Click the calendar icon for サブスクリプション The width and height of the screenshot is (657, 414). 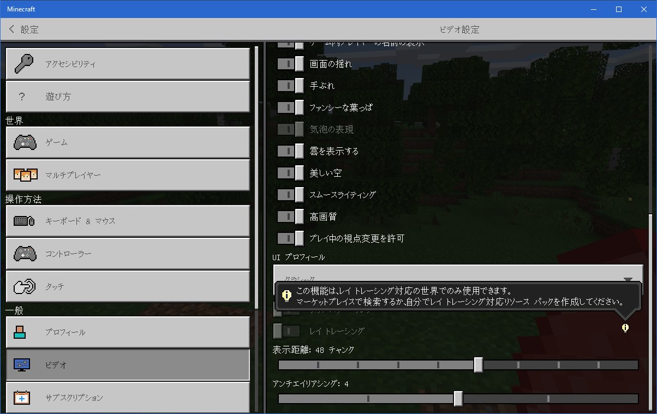click(22, 398)
